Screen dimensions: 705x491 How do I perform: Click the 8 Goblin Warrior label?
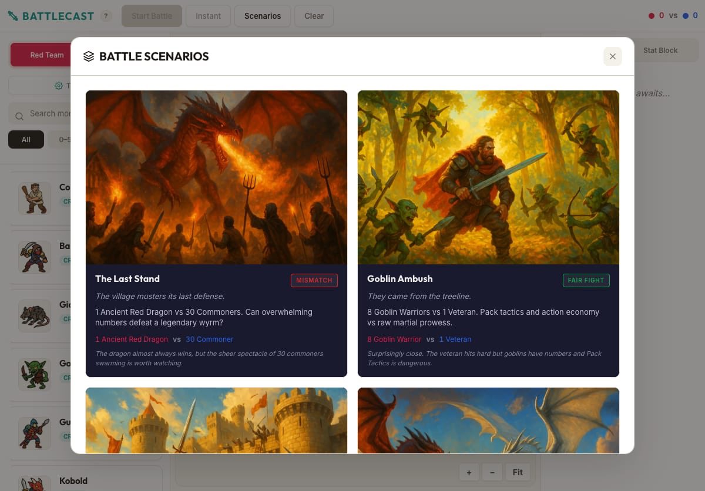click(x=394, y=339)
